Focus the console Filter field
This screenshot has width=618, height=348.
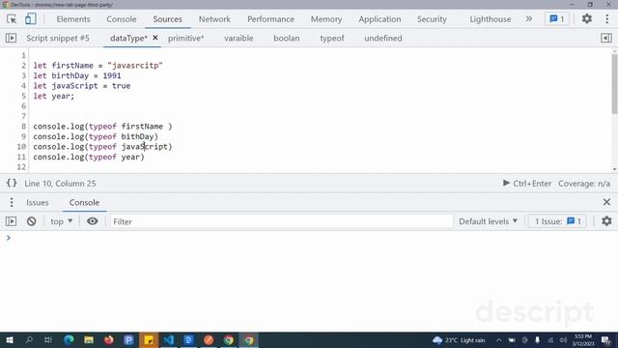[281, 221]
